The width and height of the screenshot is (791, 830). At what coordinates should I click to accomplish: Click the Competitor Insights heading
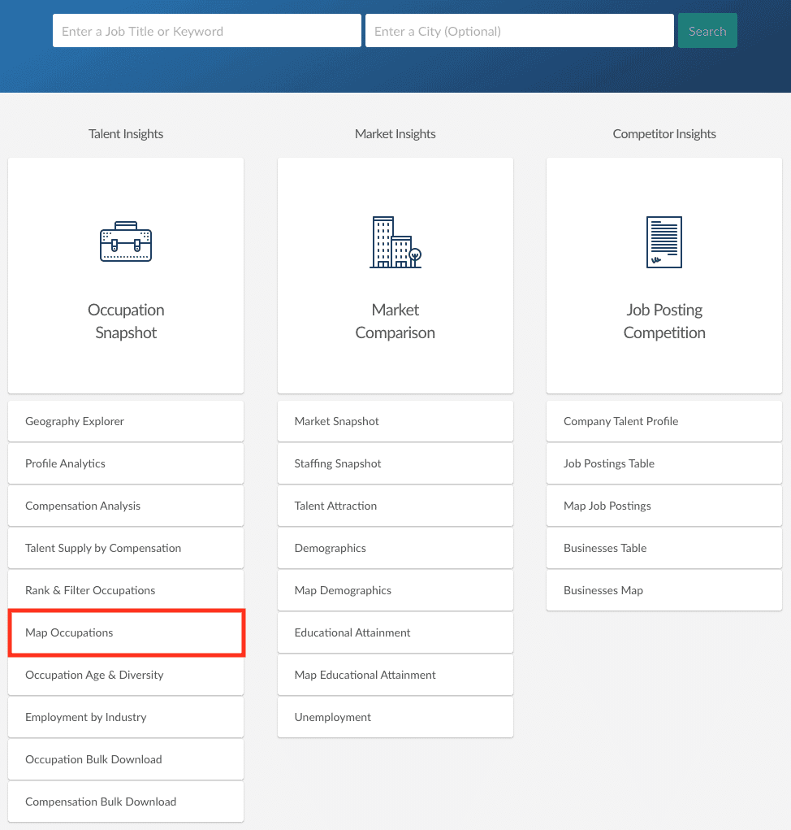click(664, 134)
